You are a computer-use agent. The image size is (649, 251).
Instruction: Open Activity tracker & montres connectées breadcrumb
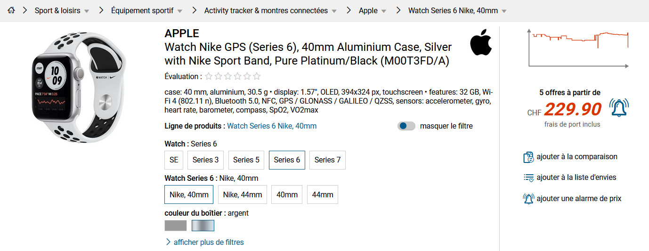(x=266, y=10)
